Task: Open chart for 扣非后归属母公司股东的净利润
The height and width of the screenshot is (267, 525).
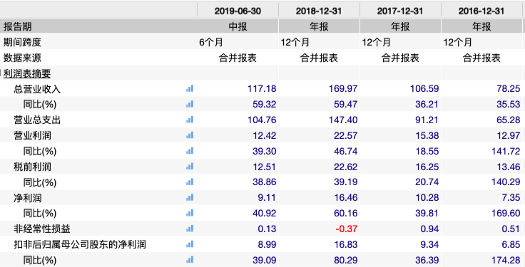Action: tap(190, 244)
